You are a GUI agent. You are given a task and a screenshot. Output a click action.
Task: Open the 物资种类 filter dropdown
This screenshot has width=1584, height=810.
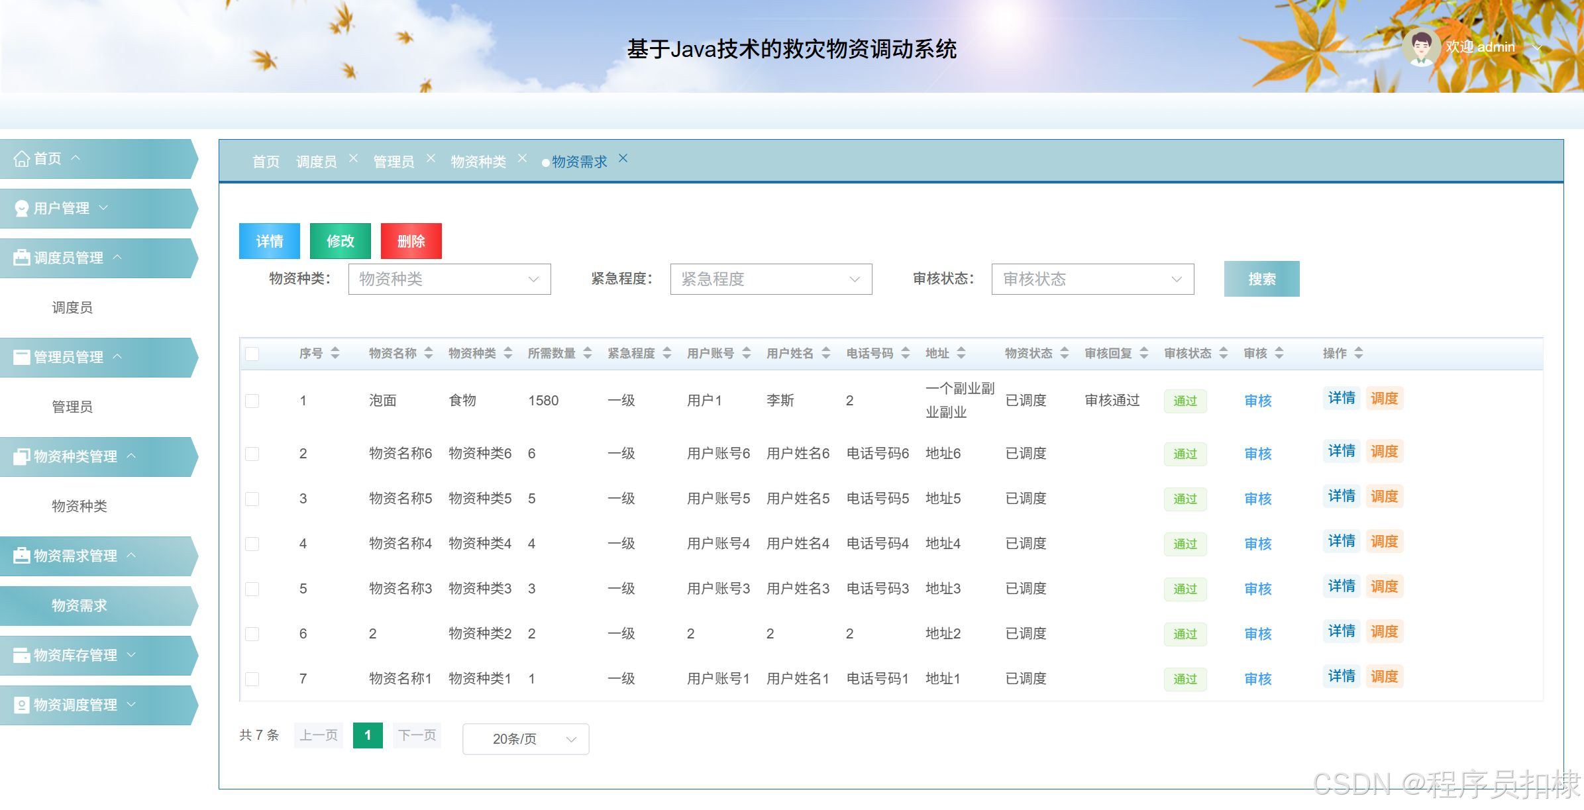(x=449, y=279)
